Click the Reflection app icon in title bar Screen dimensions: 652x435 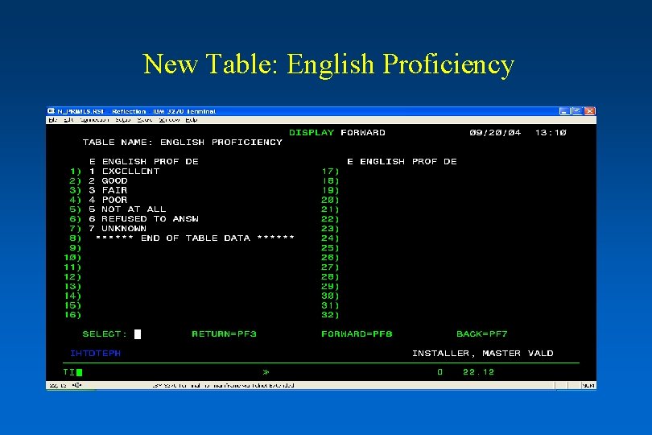(52, 111)
